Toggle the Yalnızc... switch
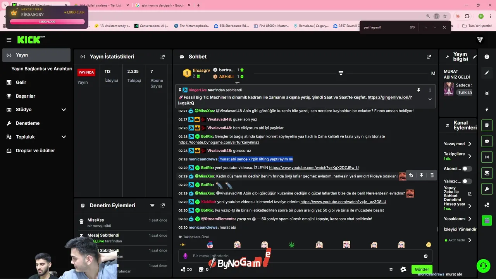The width and height of the screenshot is (496, 279). tap(467, 181)
